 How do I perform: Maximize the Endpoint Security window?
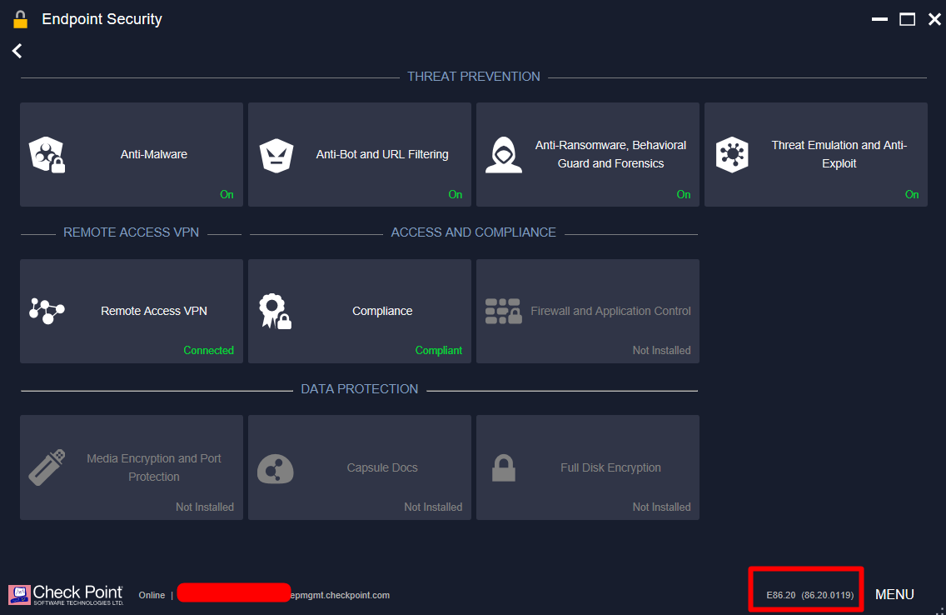point(908,19)
